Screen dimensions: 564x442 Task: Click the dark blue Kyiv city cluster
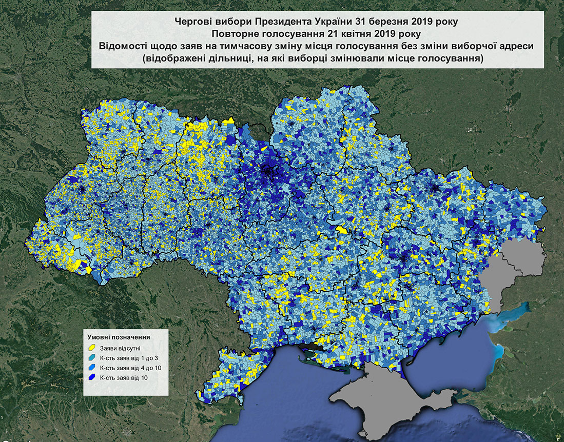[267, 171]
